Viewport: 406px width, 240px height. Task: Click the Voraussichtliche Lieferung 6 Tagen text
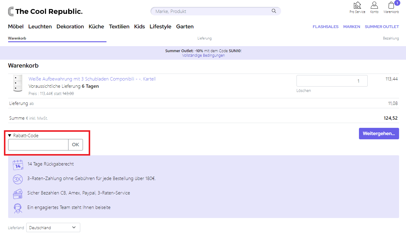[64, 86]
